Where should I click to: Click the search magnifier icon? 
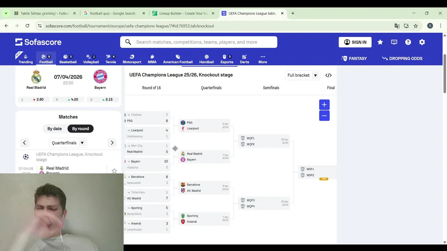pyautogui.click(x=128, y=42)
